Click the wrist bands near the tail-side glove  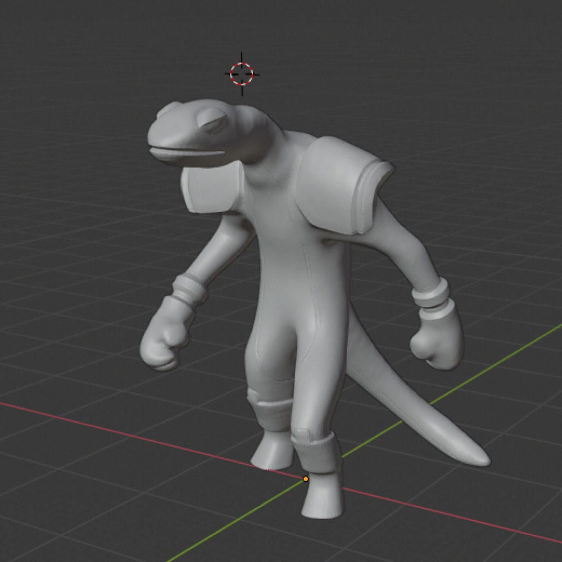pyautogui.click(x=431, y=295)
